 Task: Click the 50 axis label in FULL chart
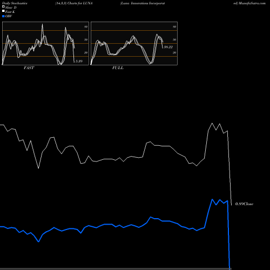click(x=174, y=40)
